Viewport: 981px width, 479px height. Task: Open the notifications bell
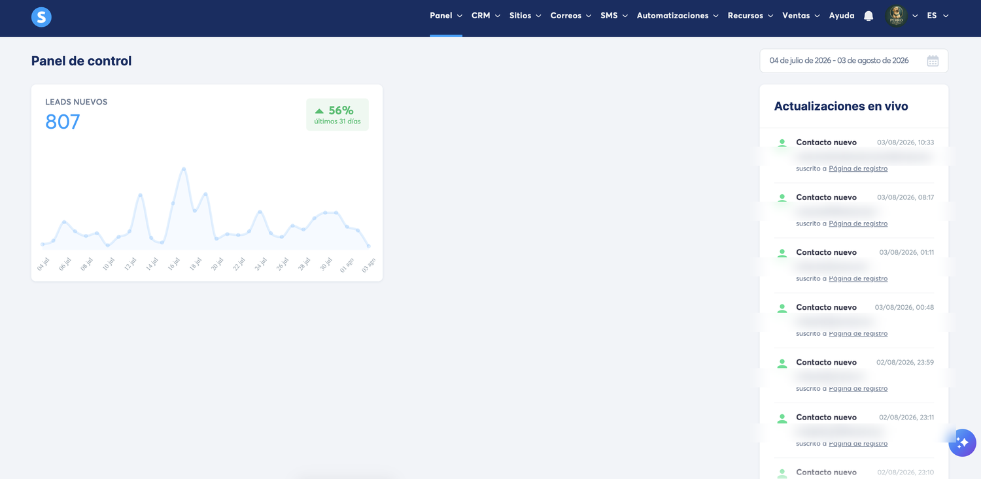(x=869, y=16)
